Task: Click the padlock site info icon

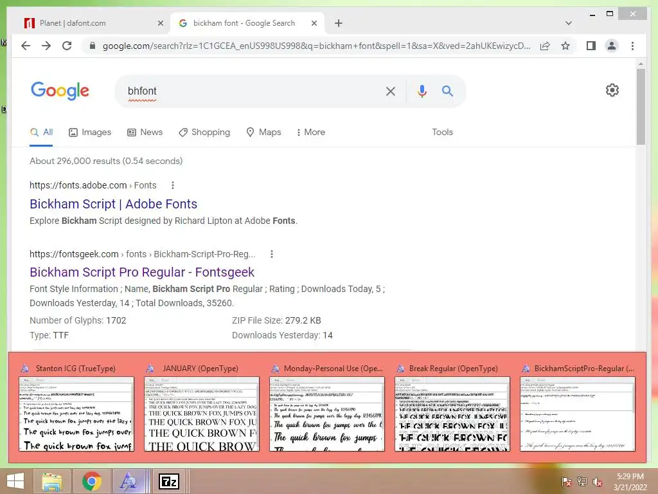Action: click(93, 46)
